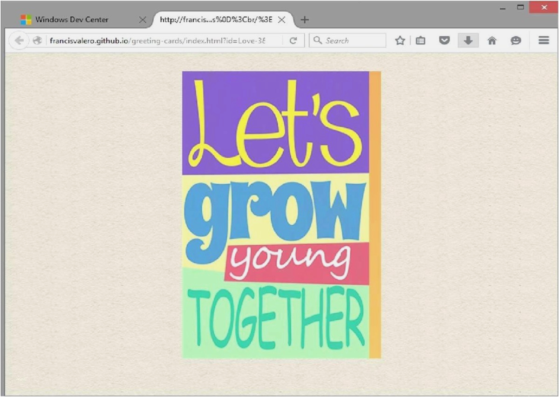Reload the page with the refresh icon

(x=293, y=40)
